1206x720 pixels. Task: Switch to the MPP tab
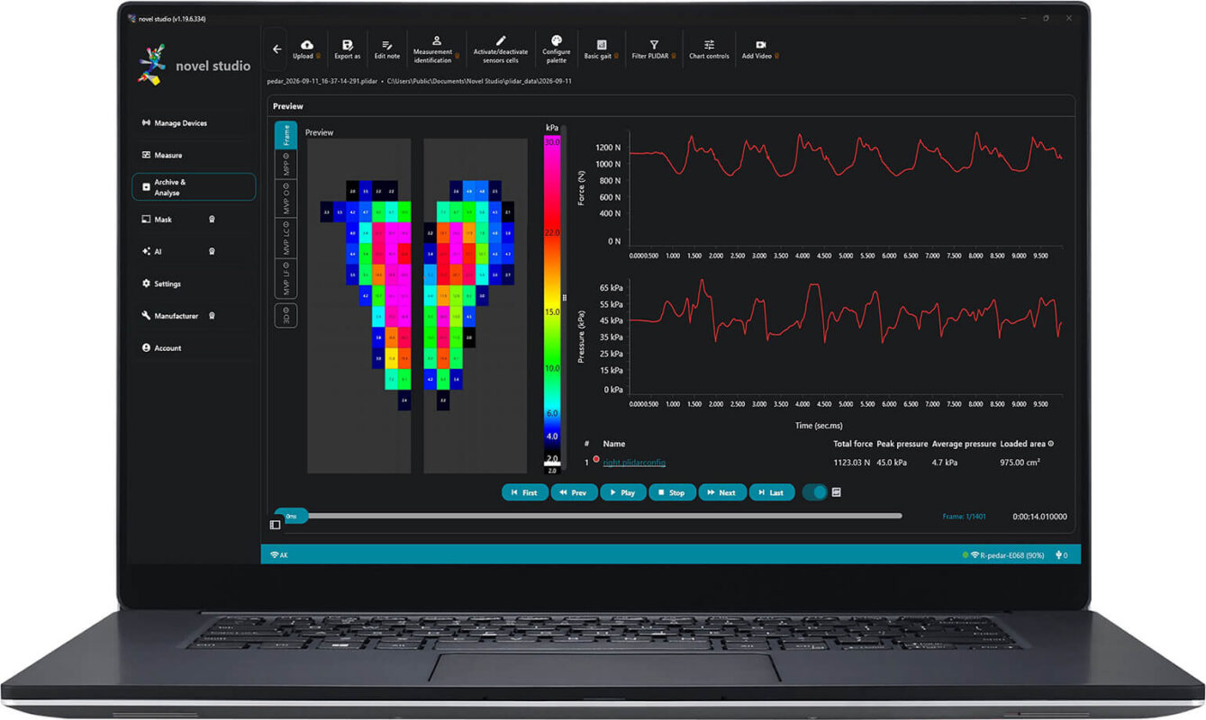coord(286,166)
